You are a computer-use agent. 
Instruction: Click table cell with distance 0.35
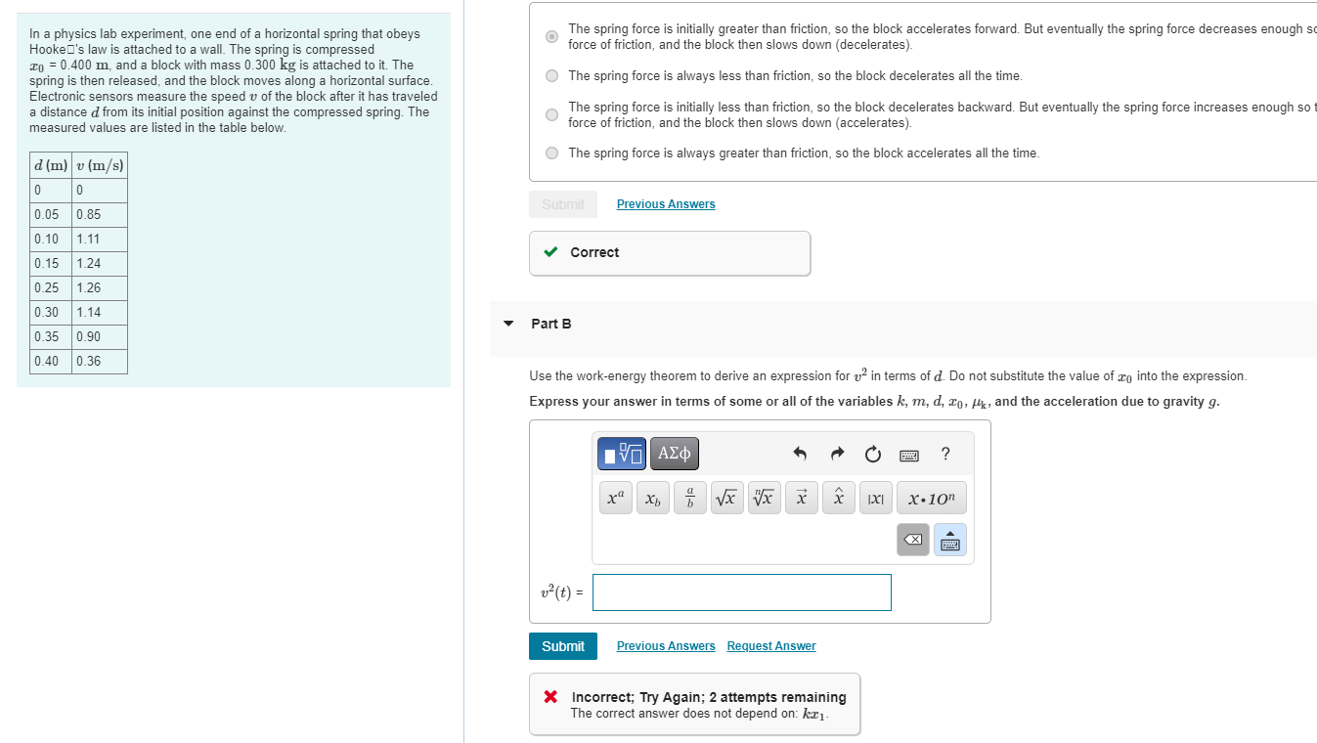51,337
